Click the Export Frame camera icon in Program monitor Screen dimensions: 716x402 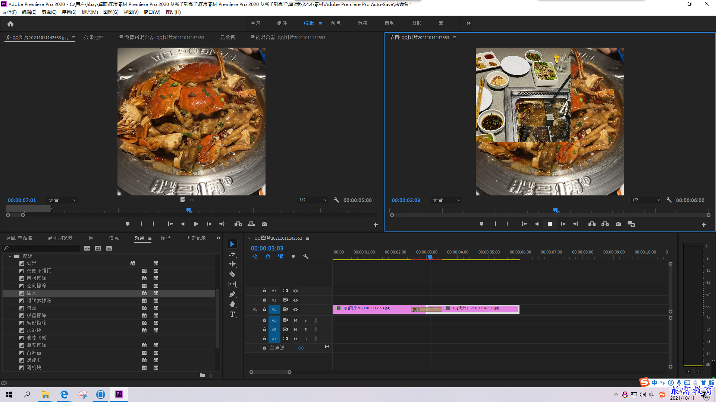click(618, 224)
